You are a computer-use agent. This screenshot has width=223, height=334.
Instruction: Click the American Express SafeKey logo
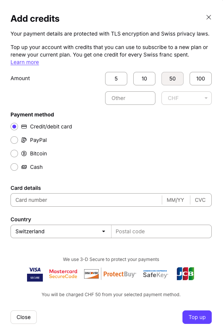155,274
